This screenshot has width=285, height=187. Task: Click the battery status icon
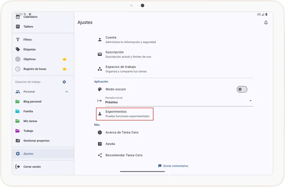pos(266,14)
